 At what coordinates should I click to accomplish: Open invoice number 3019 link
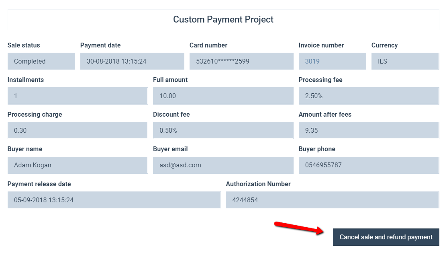[312, 62]
